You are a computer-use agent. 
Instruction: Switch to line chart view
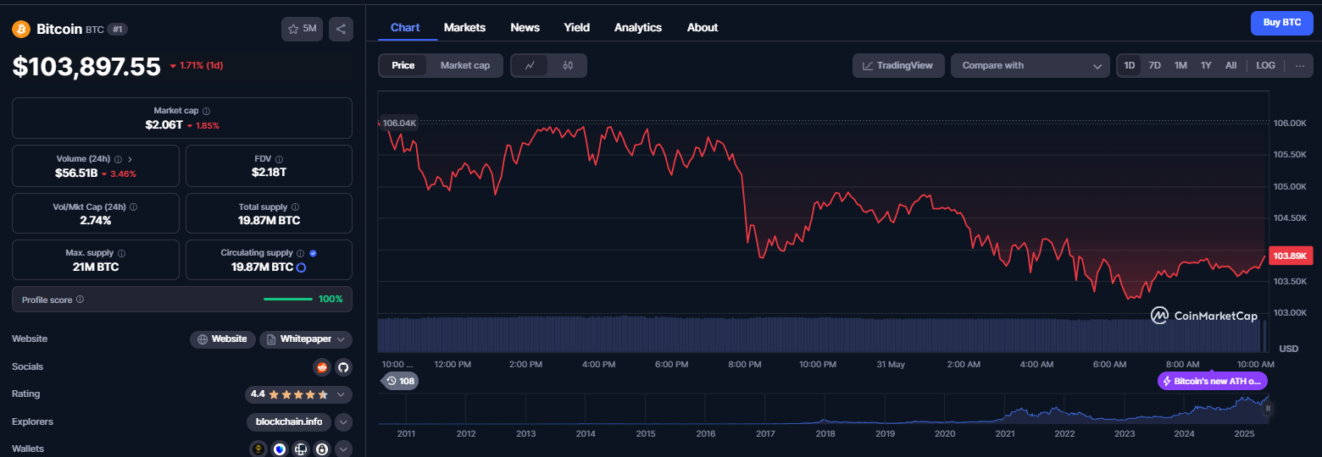coord(530,65)
